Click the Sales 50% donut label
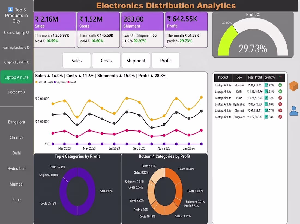 click(x=106, y=191)
